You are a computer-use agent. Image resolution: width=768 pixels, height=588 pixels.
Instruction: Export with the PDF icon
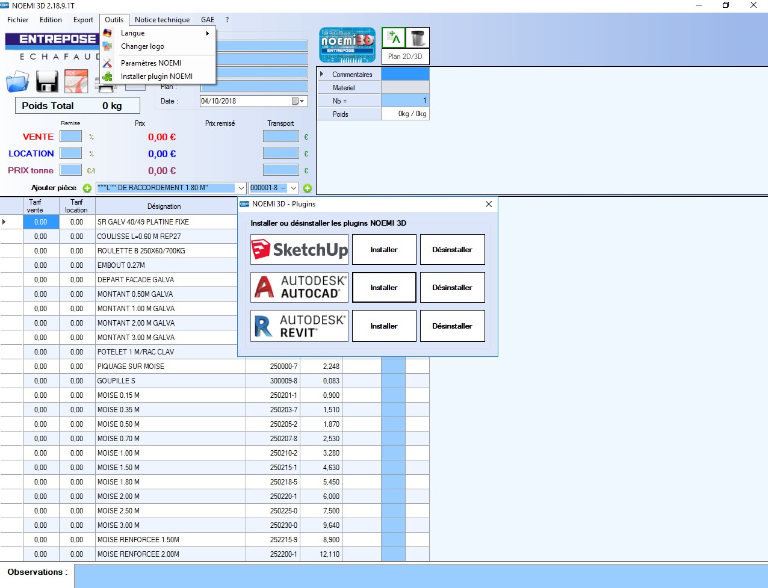(76, 81)
